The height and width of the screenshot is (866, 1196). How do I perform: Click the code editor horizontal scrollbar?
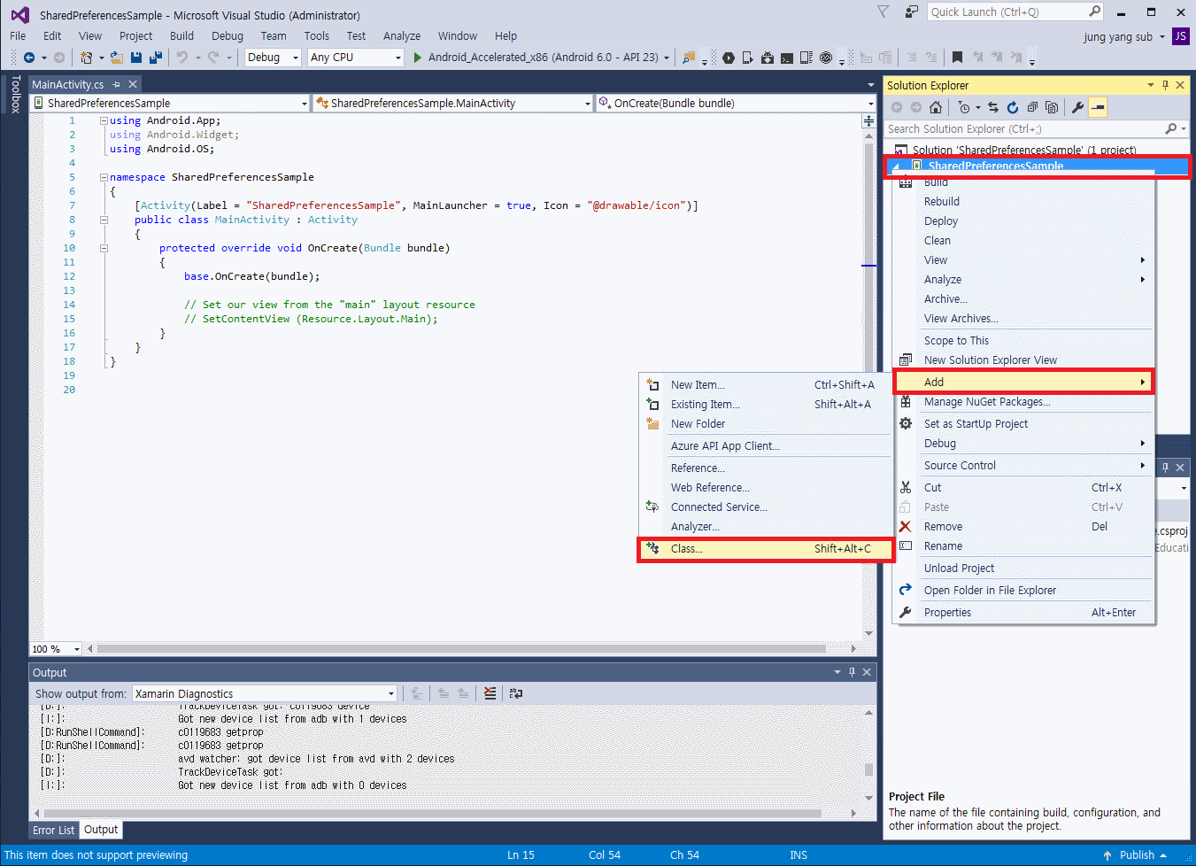[460, 649]
